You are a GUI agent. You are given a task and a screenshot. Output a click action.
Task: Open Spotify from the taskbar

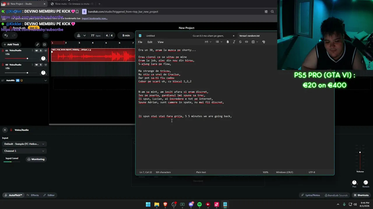[199, 204]
